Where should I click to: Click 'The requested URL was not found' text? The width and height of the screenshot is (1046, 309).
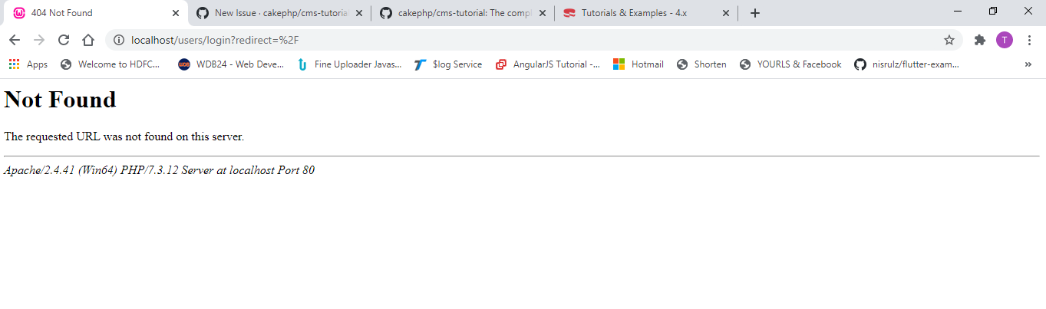coord(124,137)
